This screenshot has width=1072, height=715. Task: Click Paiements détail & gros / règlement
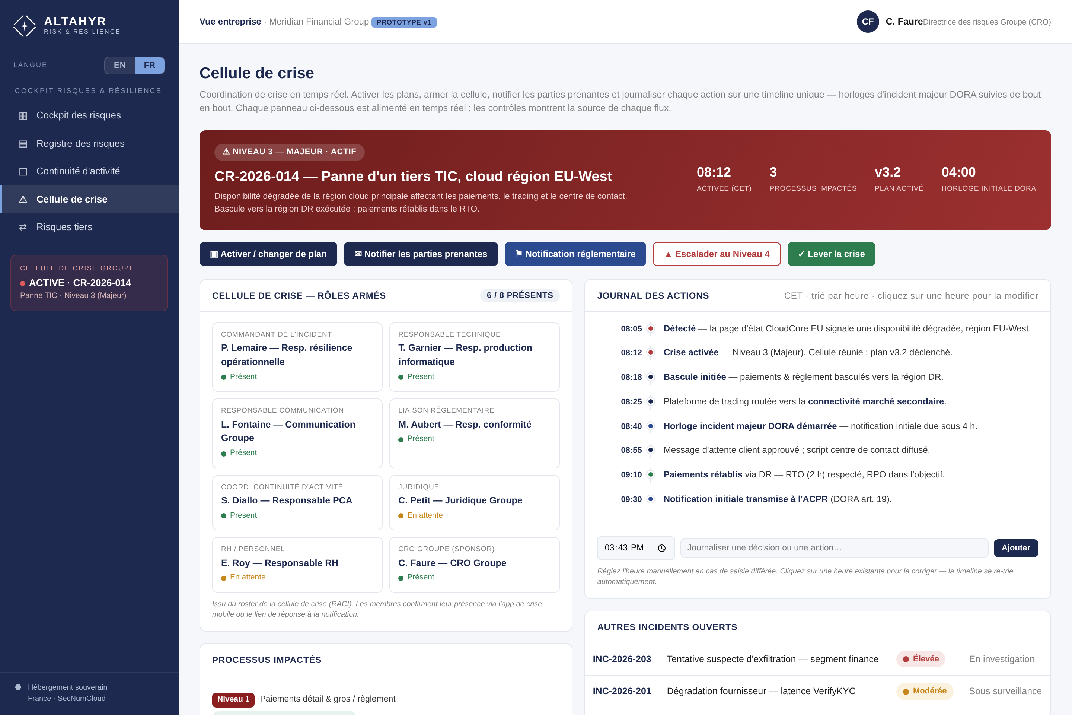[328, 699]
